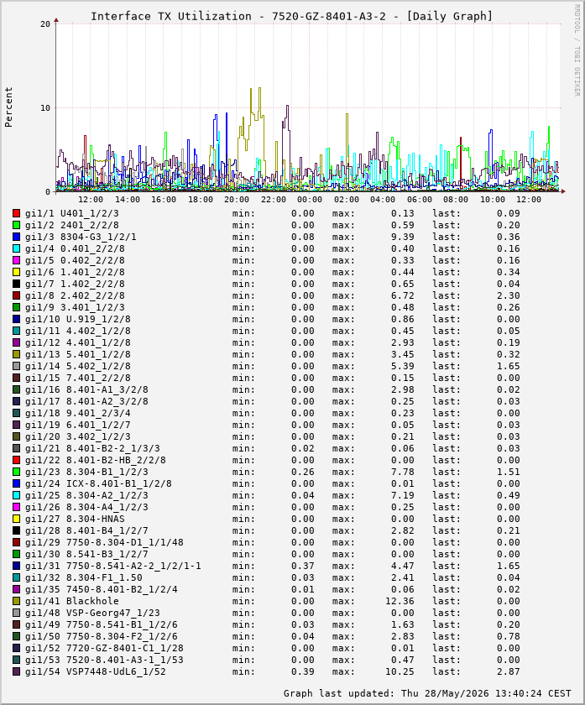Click the max value '7.78' for gi1/23
Image resolution: width=585 pixels, height=705 pixels.
coord(402,472)
